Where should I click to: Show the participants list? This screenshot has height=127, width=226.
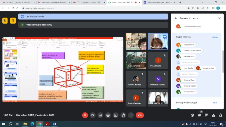(200, 115)
